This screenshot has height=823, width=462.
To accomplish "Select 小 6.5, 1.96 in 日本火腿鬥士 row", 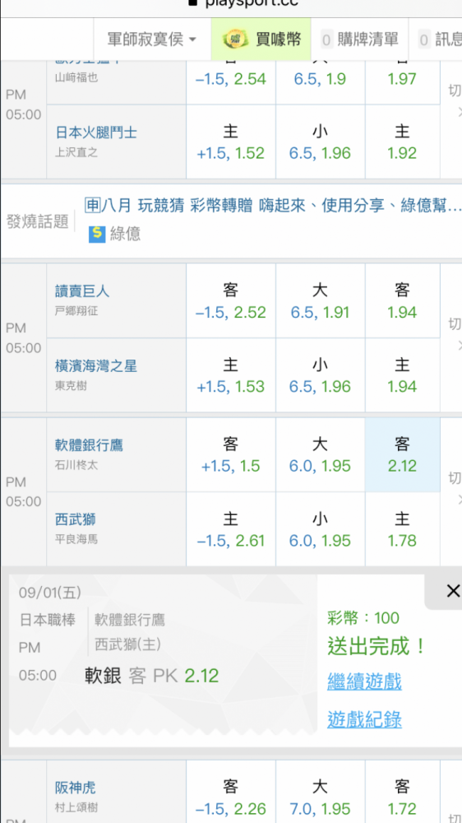I will coord(320,142).
